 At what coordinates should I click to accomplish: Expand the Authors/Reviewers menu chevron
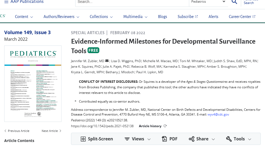(x=78, y=17)
